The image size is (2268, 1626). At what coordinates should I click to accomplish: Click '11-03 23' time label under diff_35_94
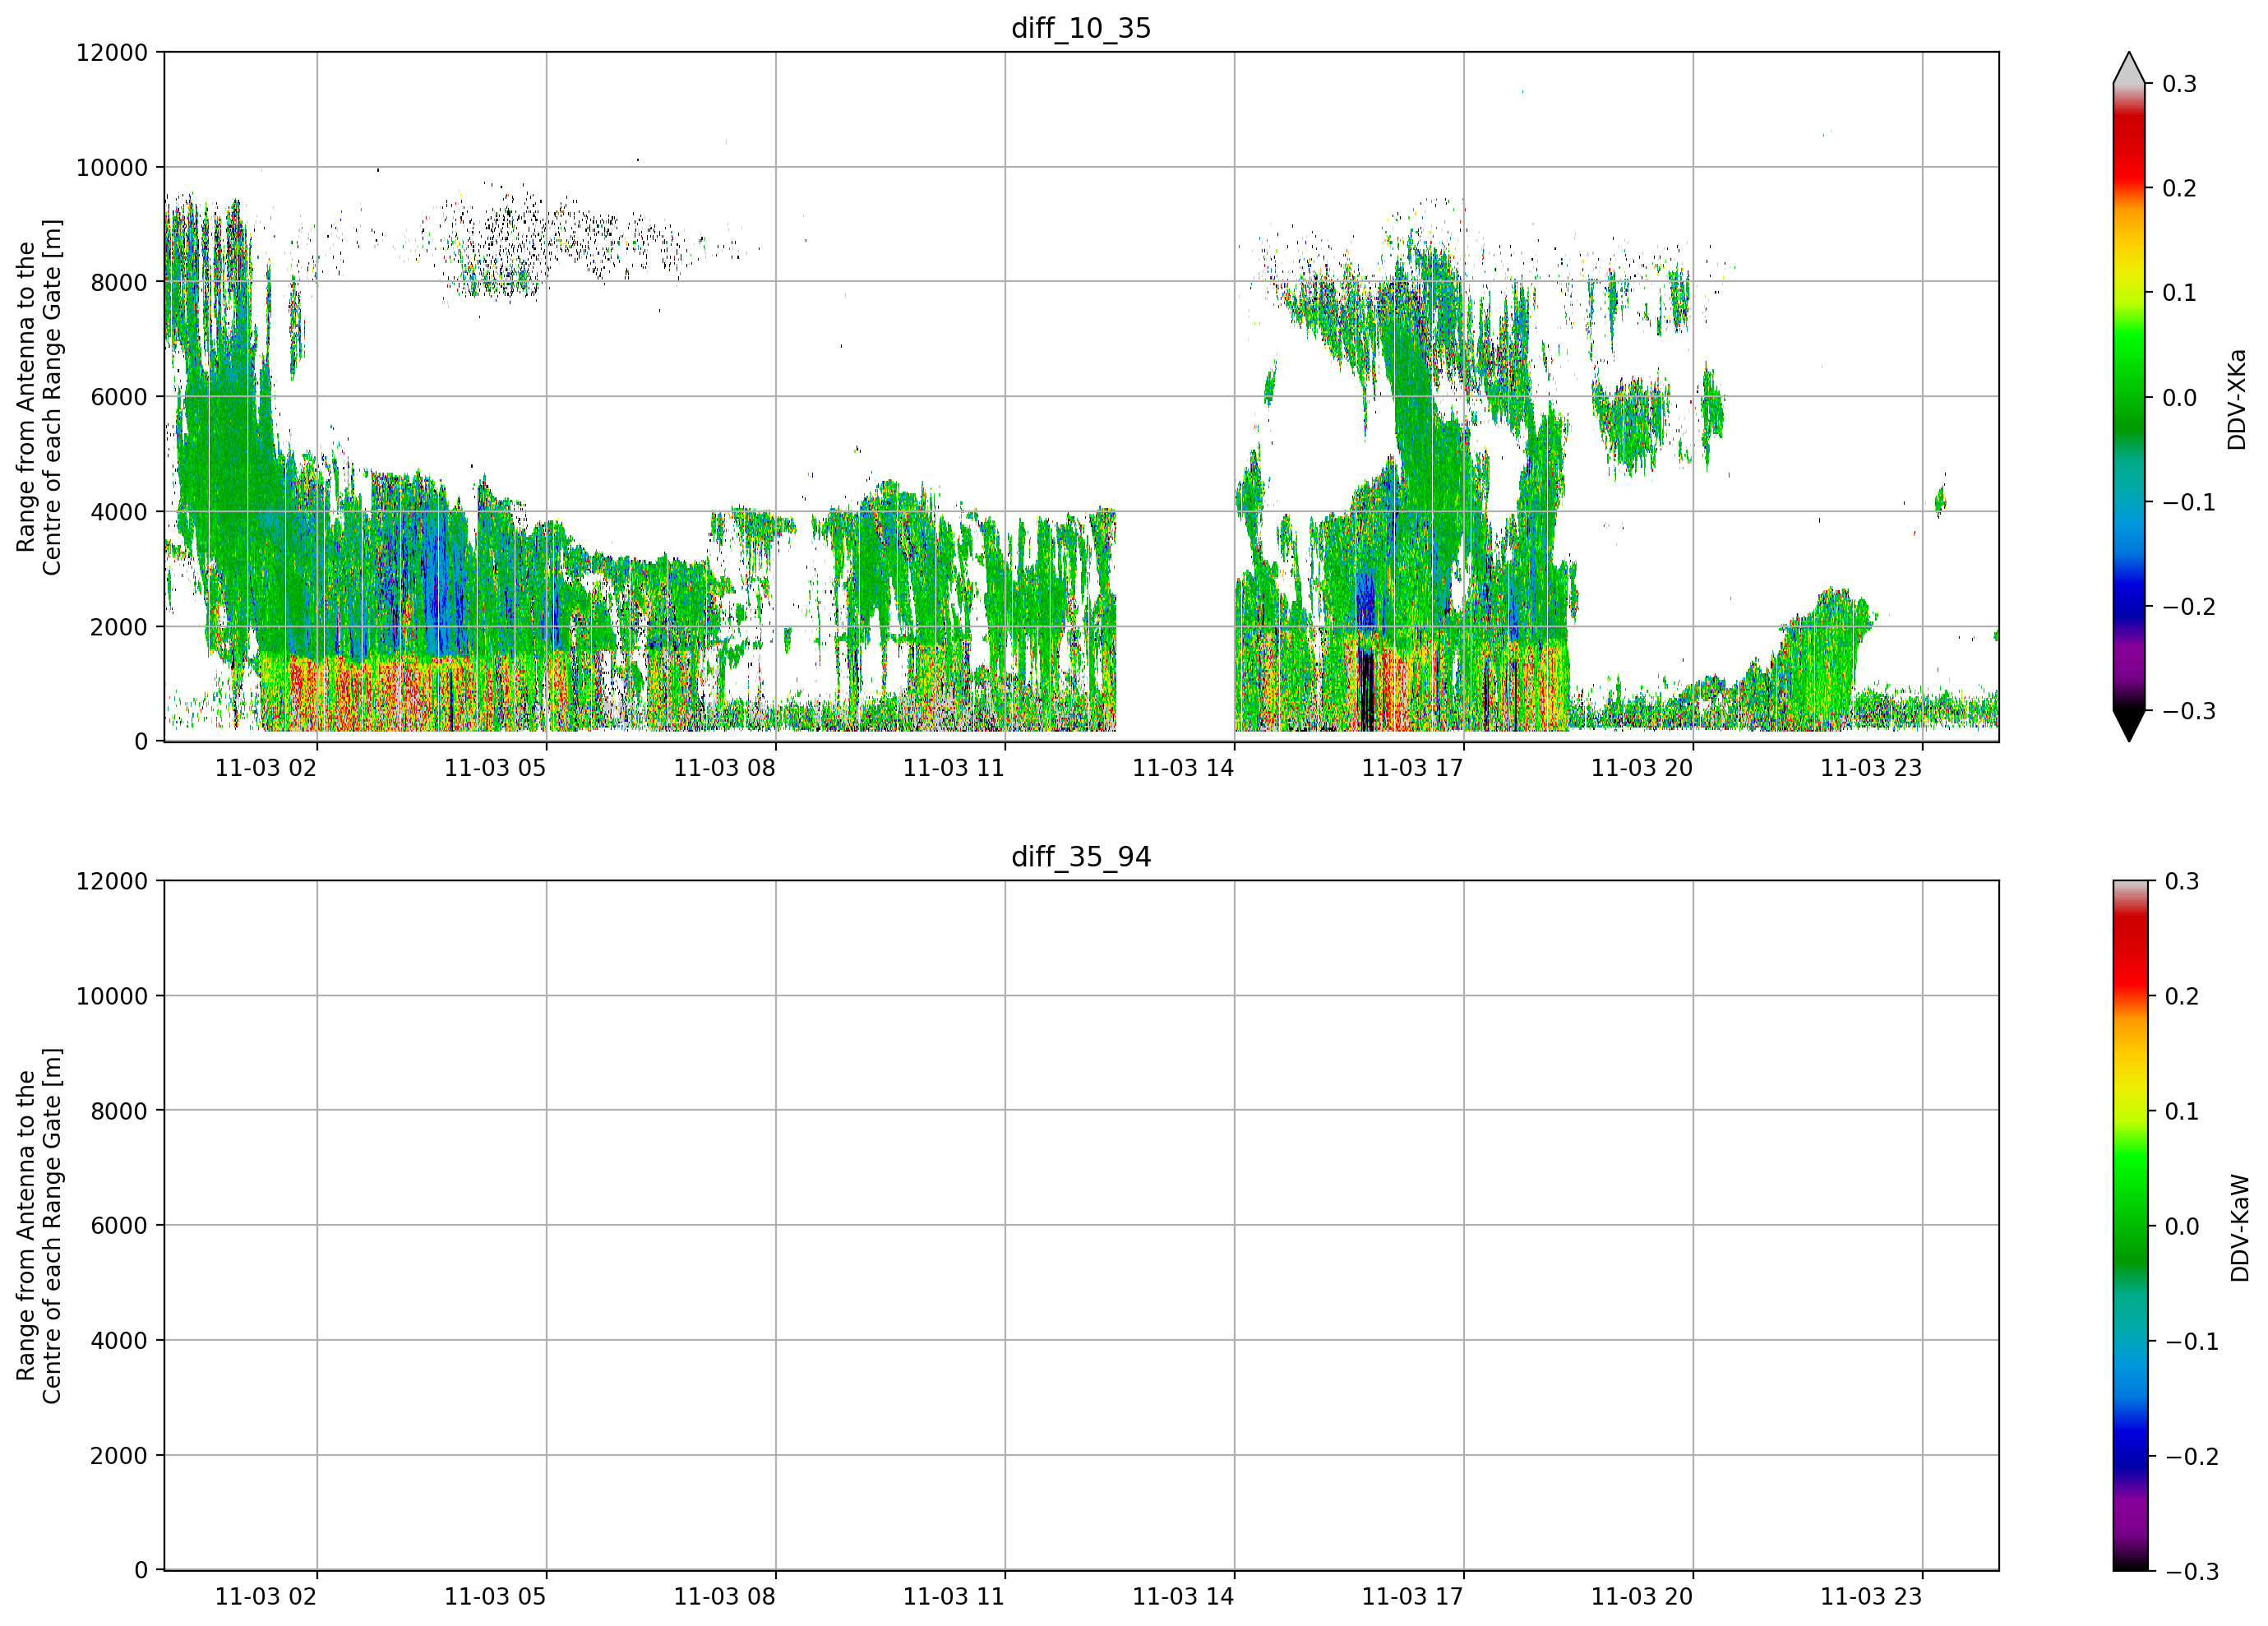(x=1871, y=1597)
